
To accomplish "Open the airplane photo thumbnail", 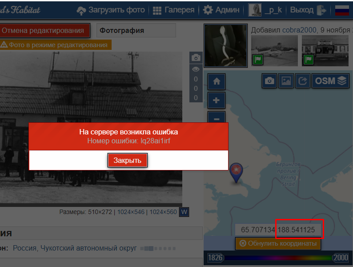I will click(x=274, y=51).
